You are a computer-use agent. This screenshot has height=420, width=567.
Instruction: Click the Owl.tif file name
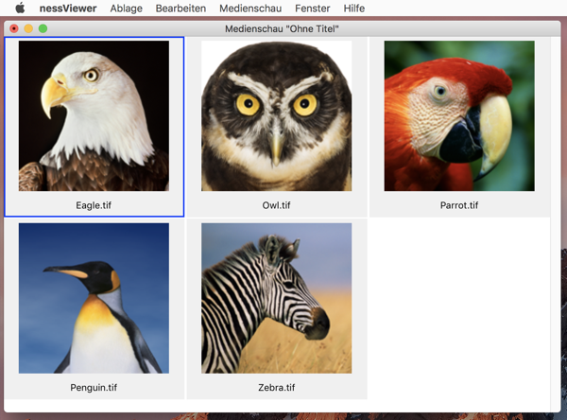[276, 205]
